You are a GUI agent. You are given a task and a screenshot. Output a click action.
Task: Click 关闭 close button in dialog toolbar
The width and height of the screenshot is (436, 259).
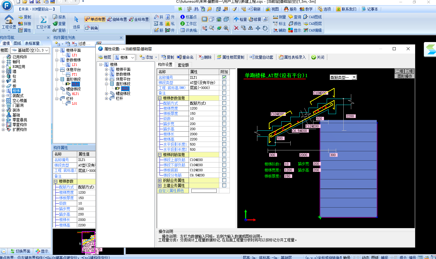318,57
